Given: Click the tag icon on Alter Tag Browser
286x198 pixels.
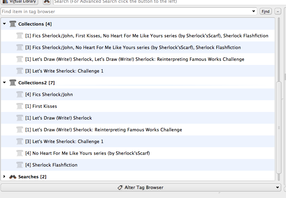Looking at the screenshot, I should click(x=120, y=187).
